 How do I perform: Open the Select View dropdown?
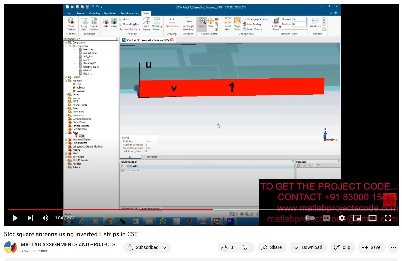tap(252, 29)
